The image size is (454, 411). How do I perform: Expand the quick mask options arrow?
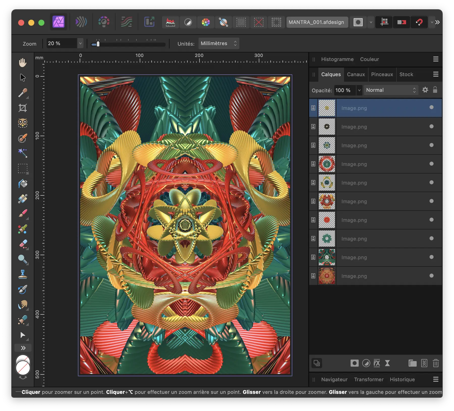tap(371, 22)
